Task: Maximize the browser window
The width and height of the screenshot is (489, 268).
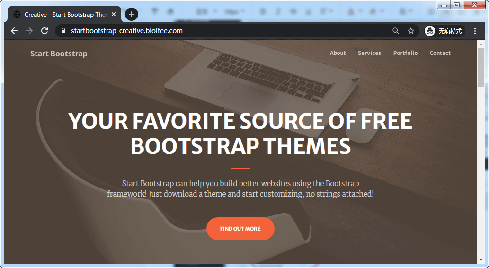Action: 456,5
